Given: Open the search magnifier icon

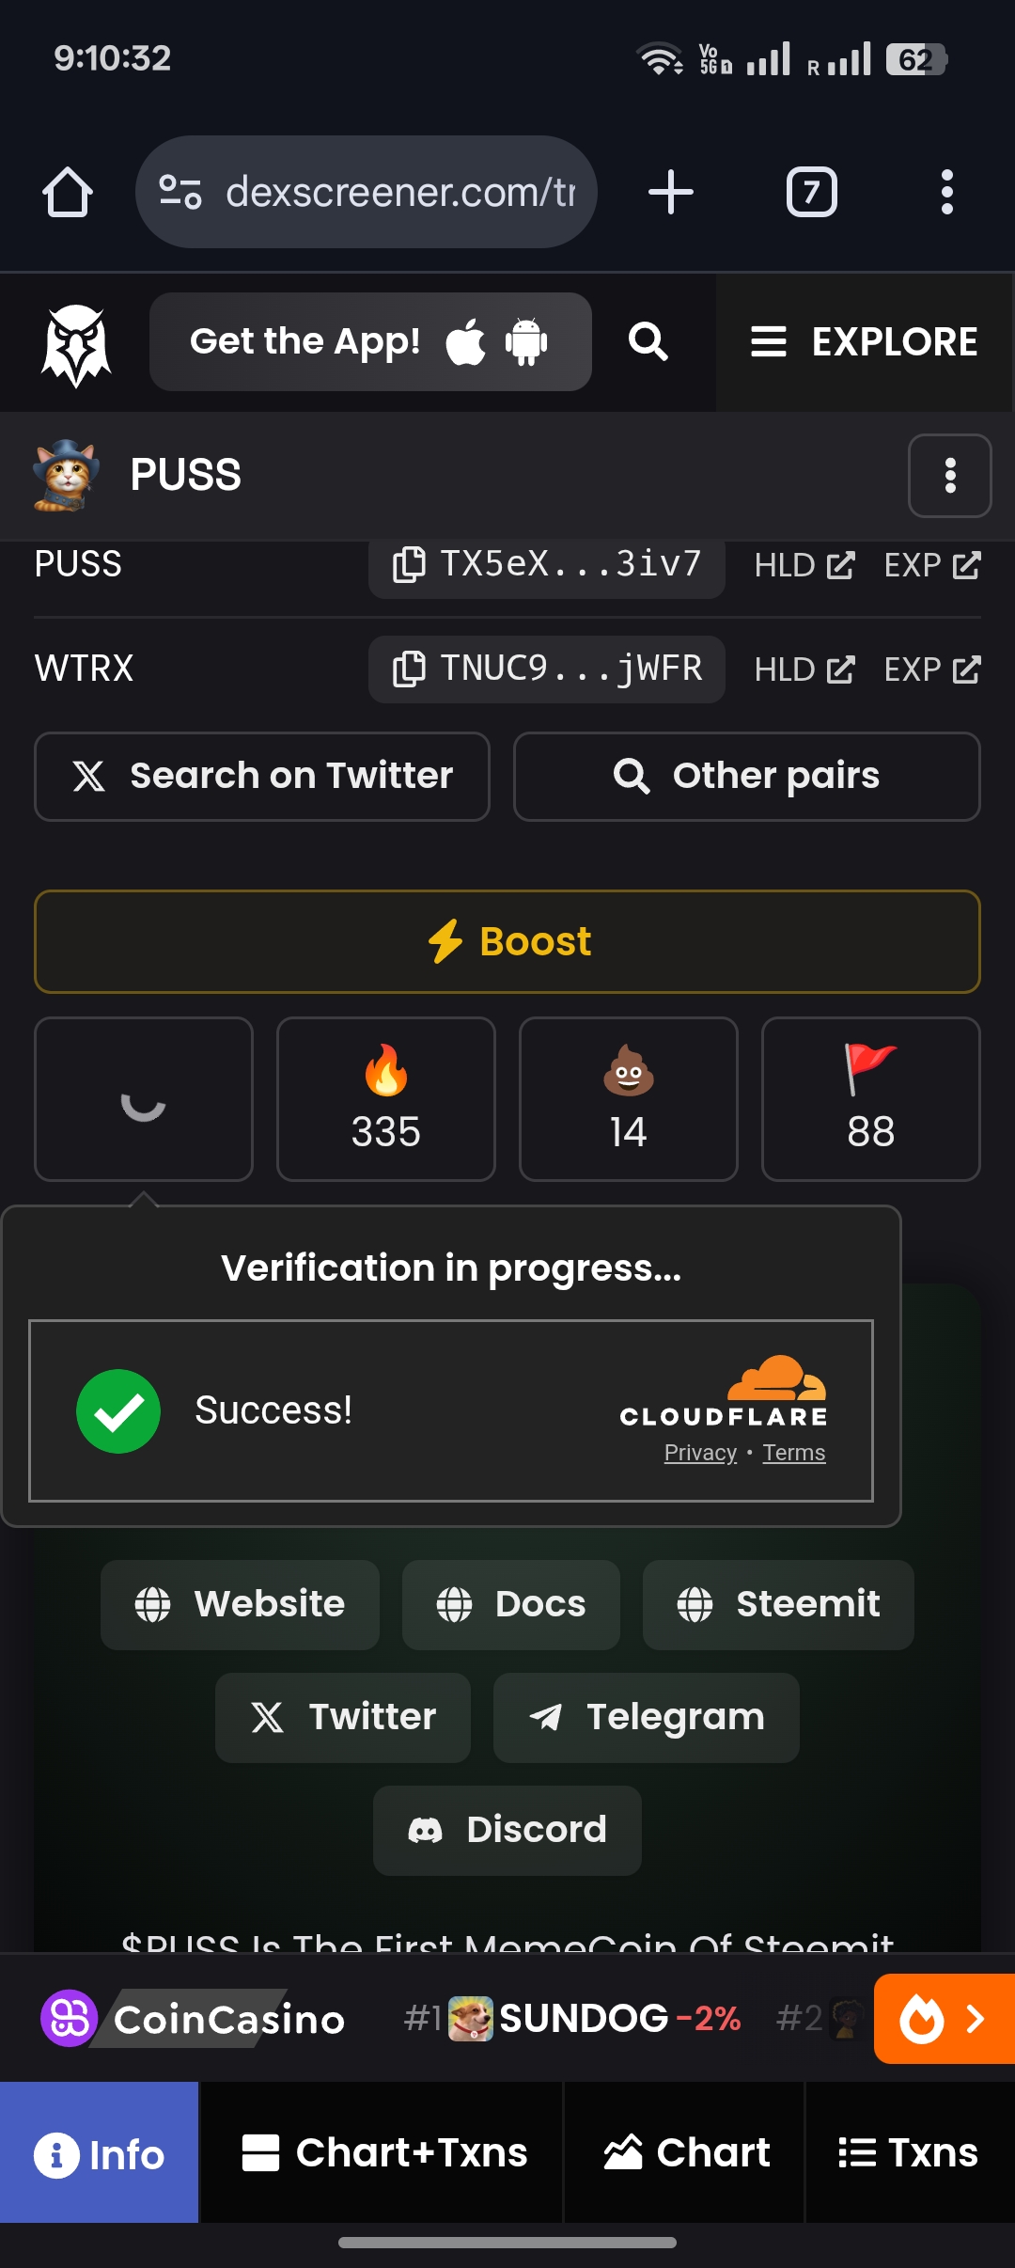Looking at the screenshot, I should [x=648, y=341].
